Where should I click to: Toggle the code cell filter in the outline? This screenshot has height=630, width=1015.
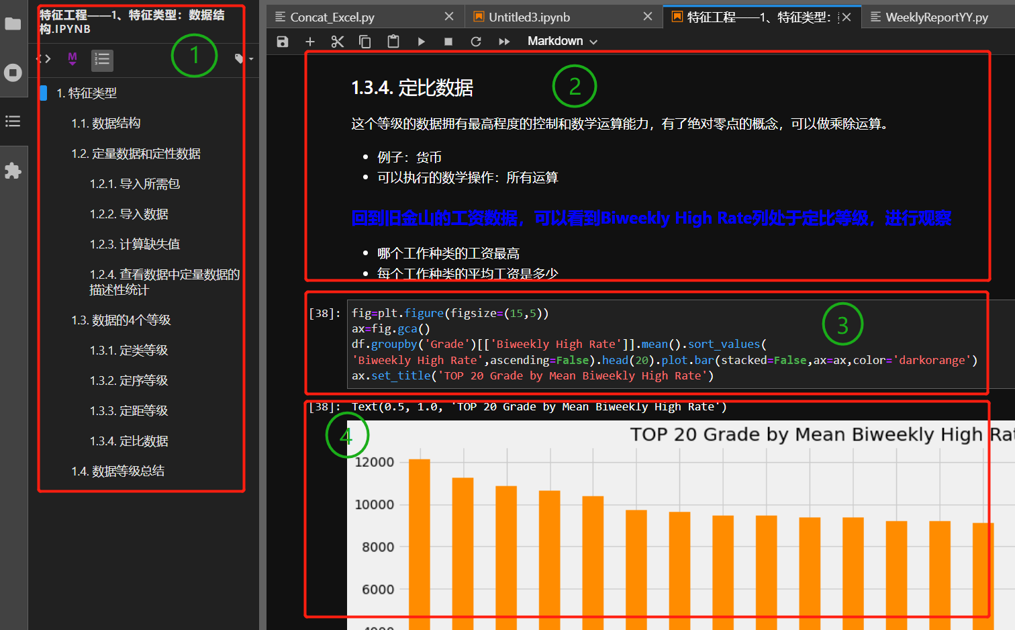tap(44, 59)
